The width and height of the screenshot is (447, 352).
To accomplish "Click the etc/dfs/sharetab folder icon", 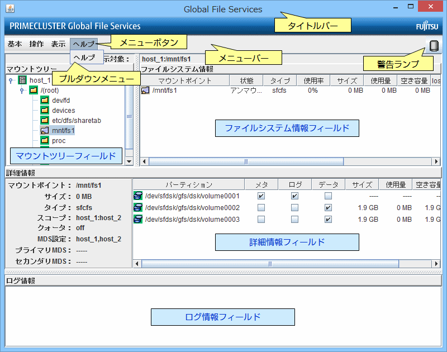I will [45, 120].
